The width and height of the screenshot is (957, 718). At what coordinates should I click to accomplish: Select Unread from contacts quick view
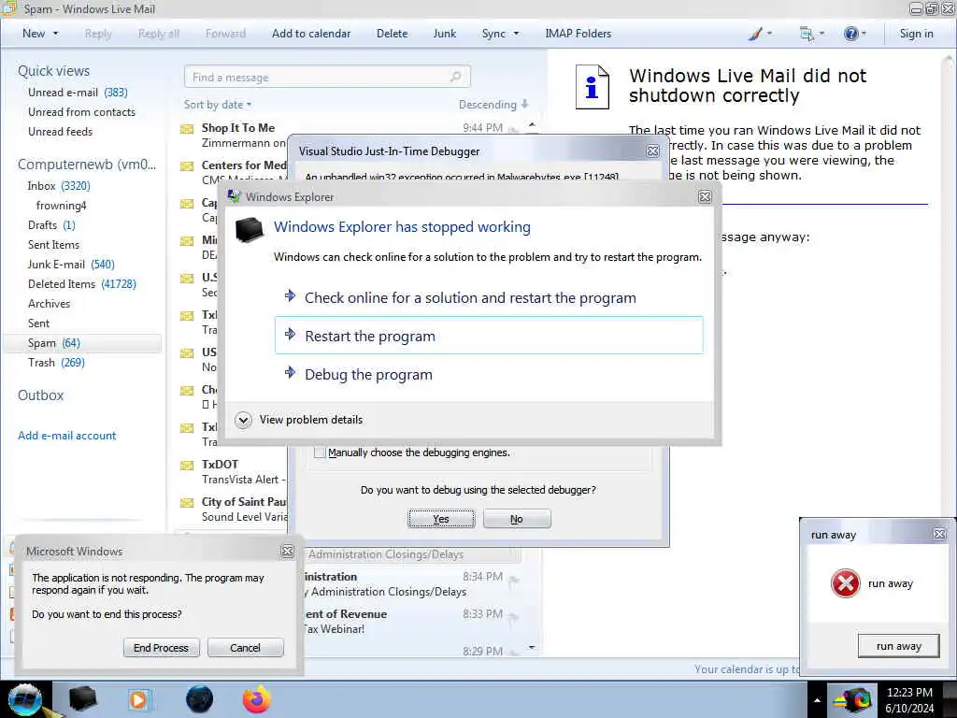click(82, 112)
